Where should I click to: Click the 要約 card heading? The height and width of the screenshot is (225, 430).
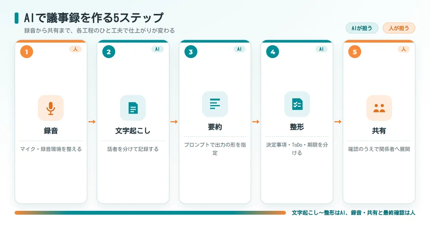pyautogui.click(x=215, y=127)
